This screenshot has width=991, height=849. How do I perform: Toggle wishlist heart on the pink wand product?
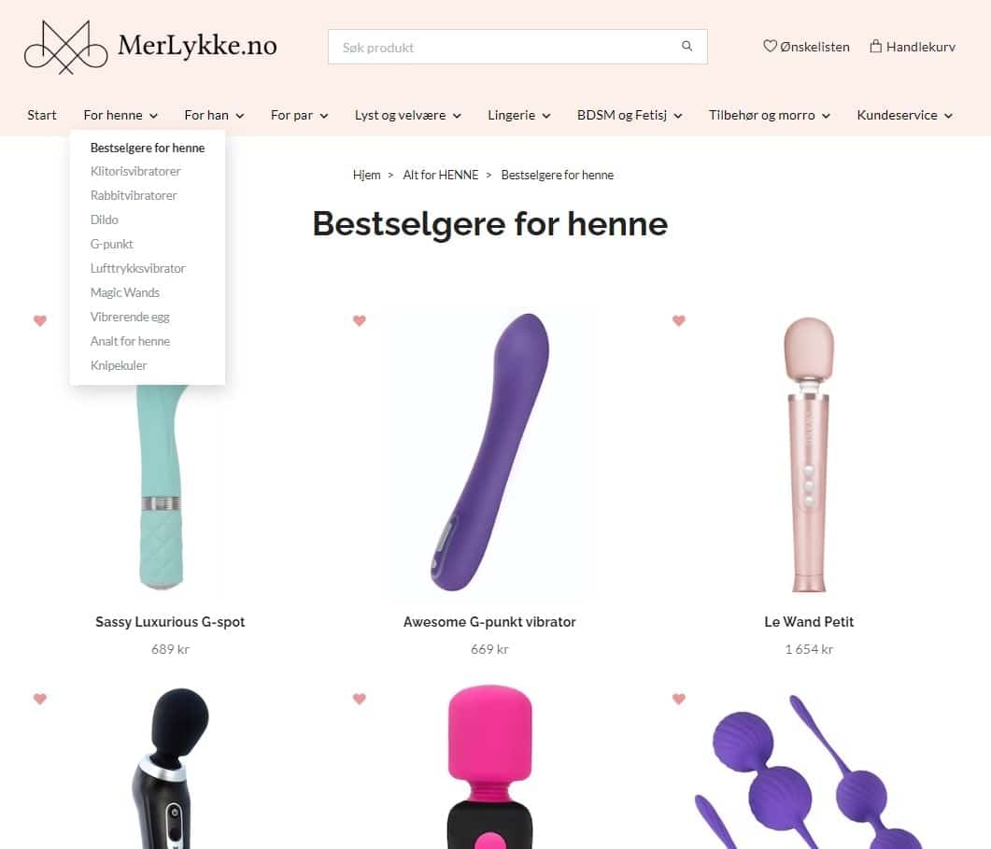[x=360, y=699]
